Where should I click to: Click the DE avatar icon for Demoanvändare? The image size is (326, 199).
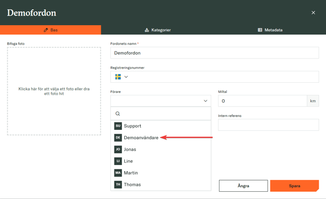click(x=118, y=138)
